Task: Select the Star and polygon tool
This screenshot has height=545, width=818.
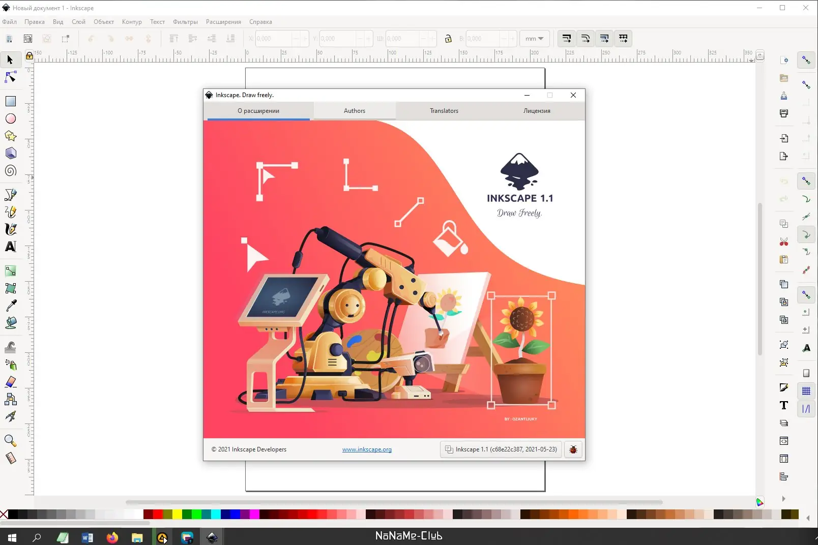Action: click(10, 136)
